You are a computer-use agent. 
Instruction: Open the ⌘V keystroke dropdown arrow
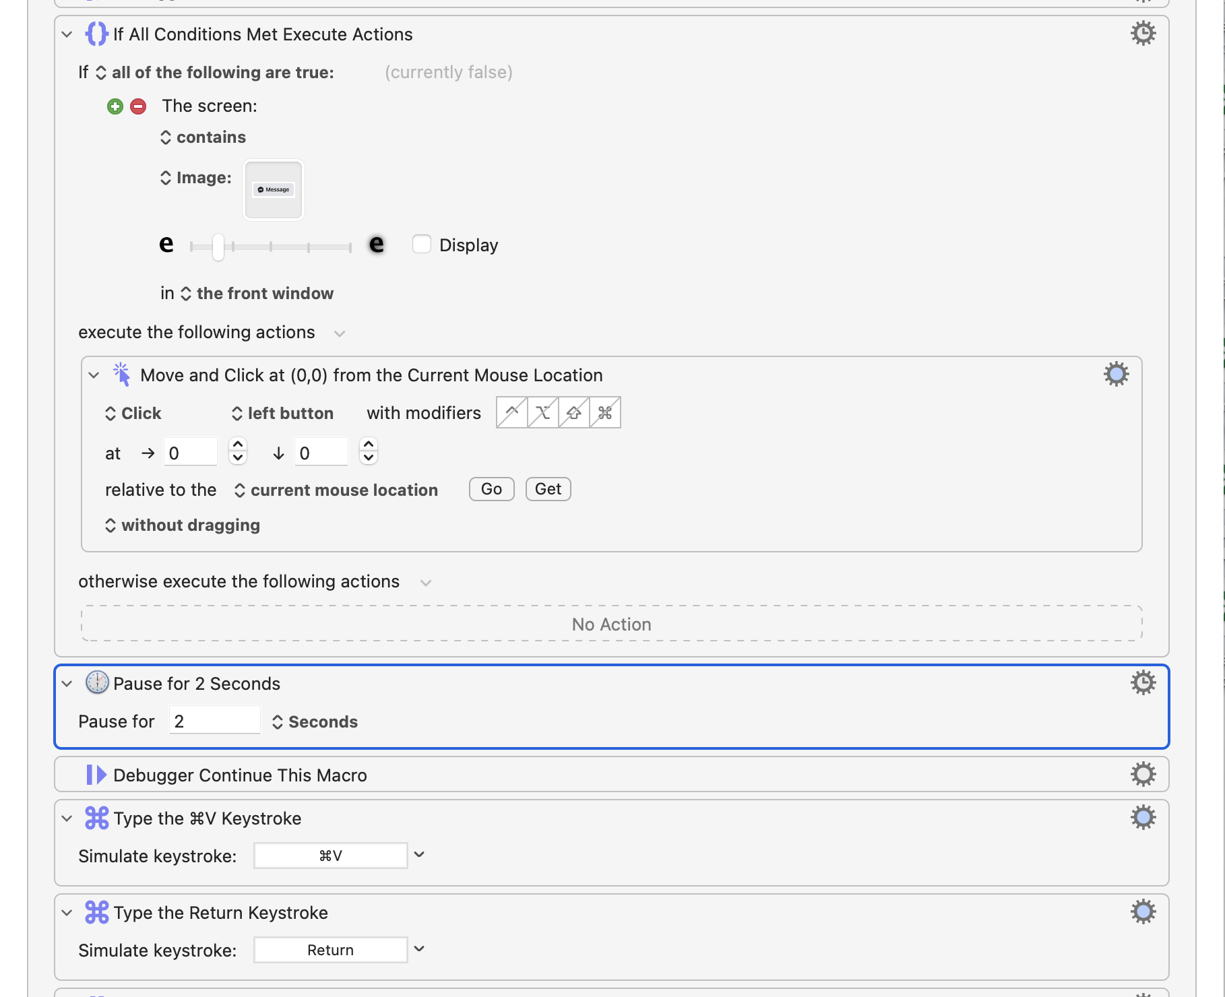click(x=419, y=854)
